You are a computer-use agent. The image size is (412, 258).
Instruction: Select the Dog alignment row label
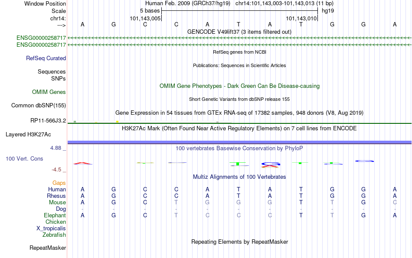click(x=61, y=209)
